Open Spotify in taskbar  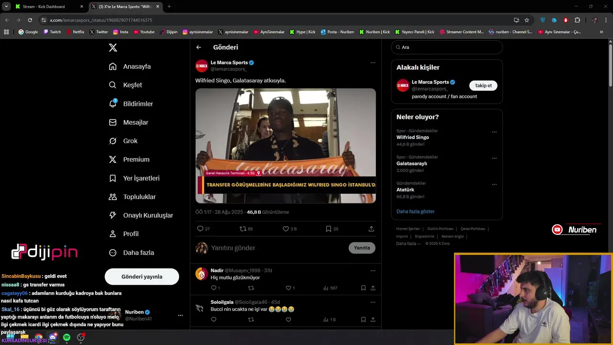(67, 337)
